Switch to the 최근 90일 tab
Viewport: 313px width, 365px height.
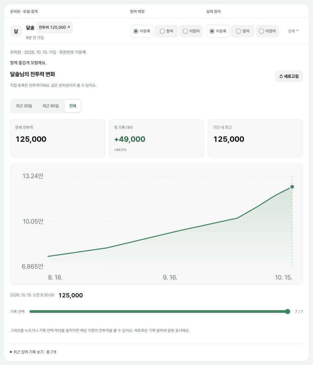point(50,106)
